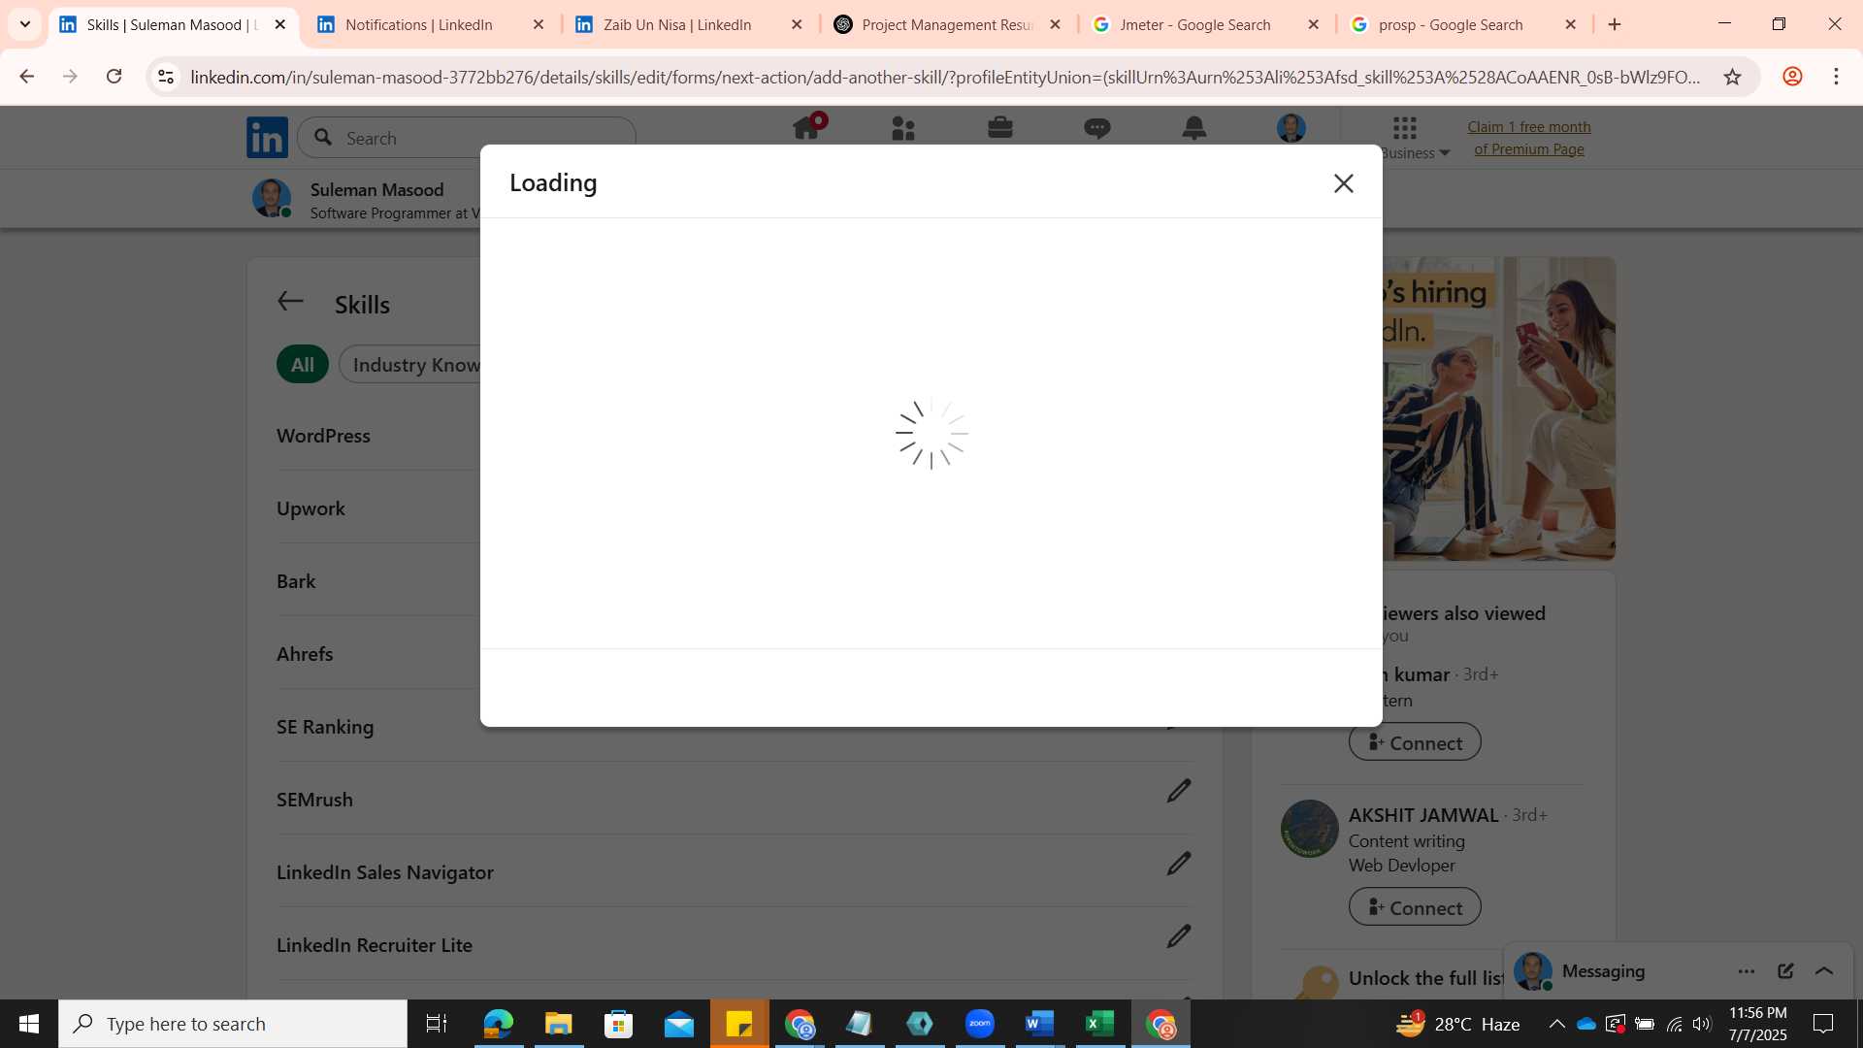Go back with the Skills arrow
Viewport: 1863px width, 1048px height.
290,302
